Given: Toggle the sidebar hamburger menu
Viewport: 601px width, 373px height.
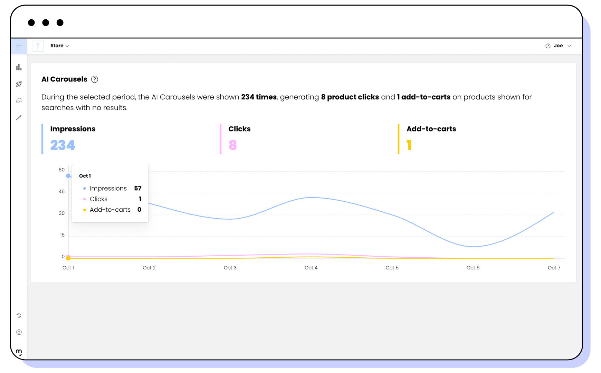Looking at the screenshot, I should (x=19, y=46).
